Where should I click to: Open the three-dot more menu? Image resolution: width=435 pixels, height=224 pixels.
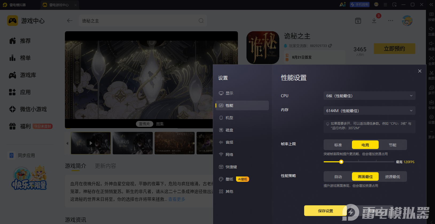click(391, 21)
